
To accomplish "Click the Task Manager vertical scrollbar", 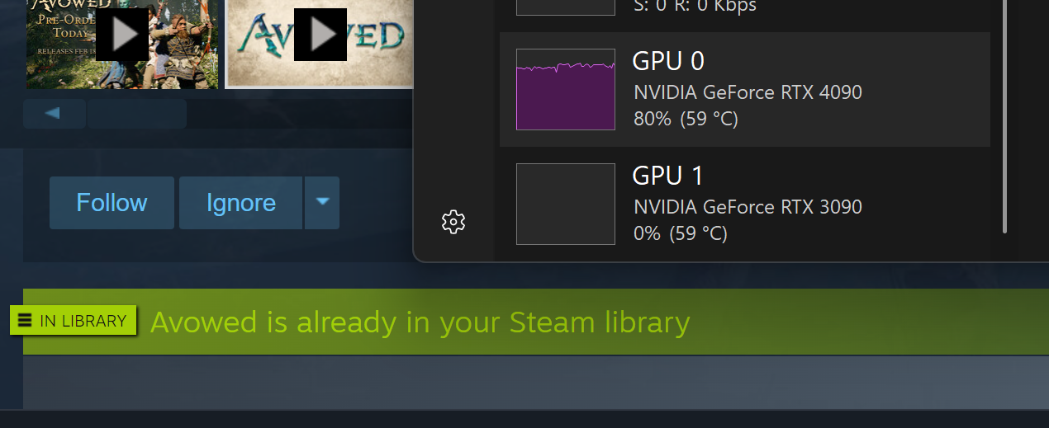I will [x=1005, y=115].
